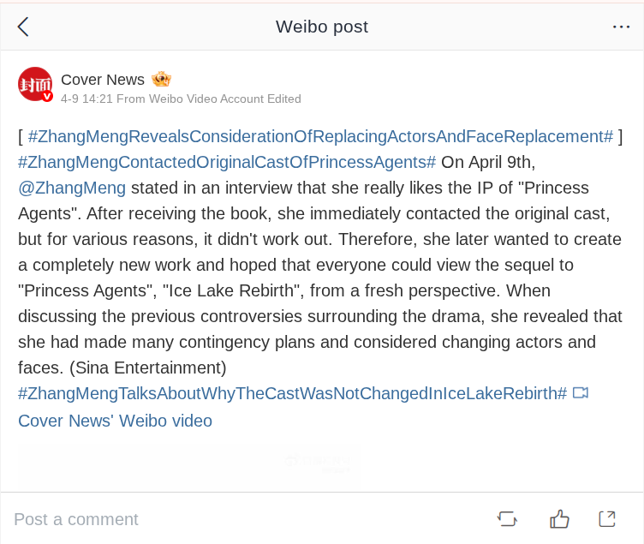
Task: Open Cover News profile avatar
Action: 35,84
